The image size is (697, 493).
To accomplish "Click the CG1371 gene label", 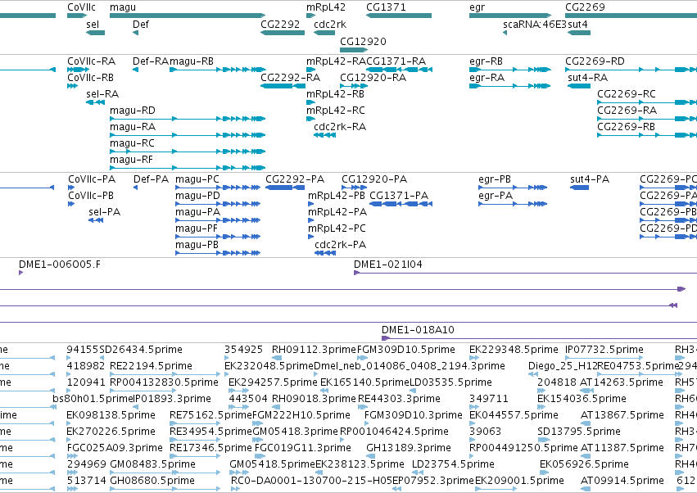I will [x=386, y=7].
